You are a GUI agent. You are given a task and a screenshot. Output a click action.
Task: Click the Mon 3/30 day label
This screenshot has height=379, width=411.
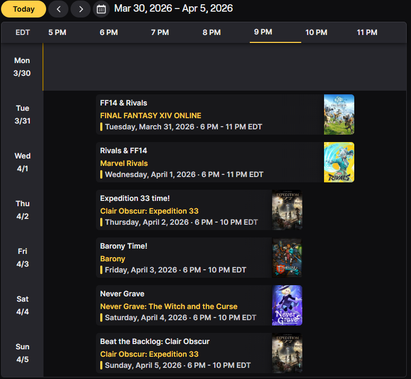click(x=22, y=67)
